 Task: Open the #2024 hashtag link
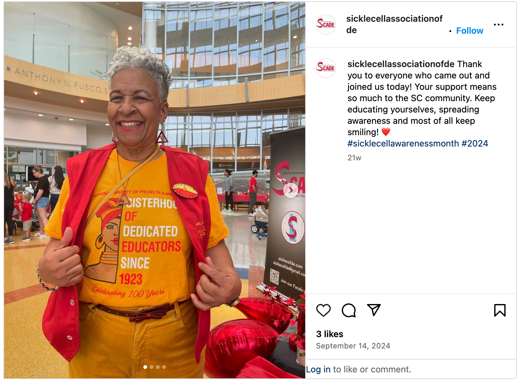pyautogui.click(x=475, y=144)
